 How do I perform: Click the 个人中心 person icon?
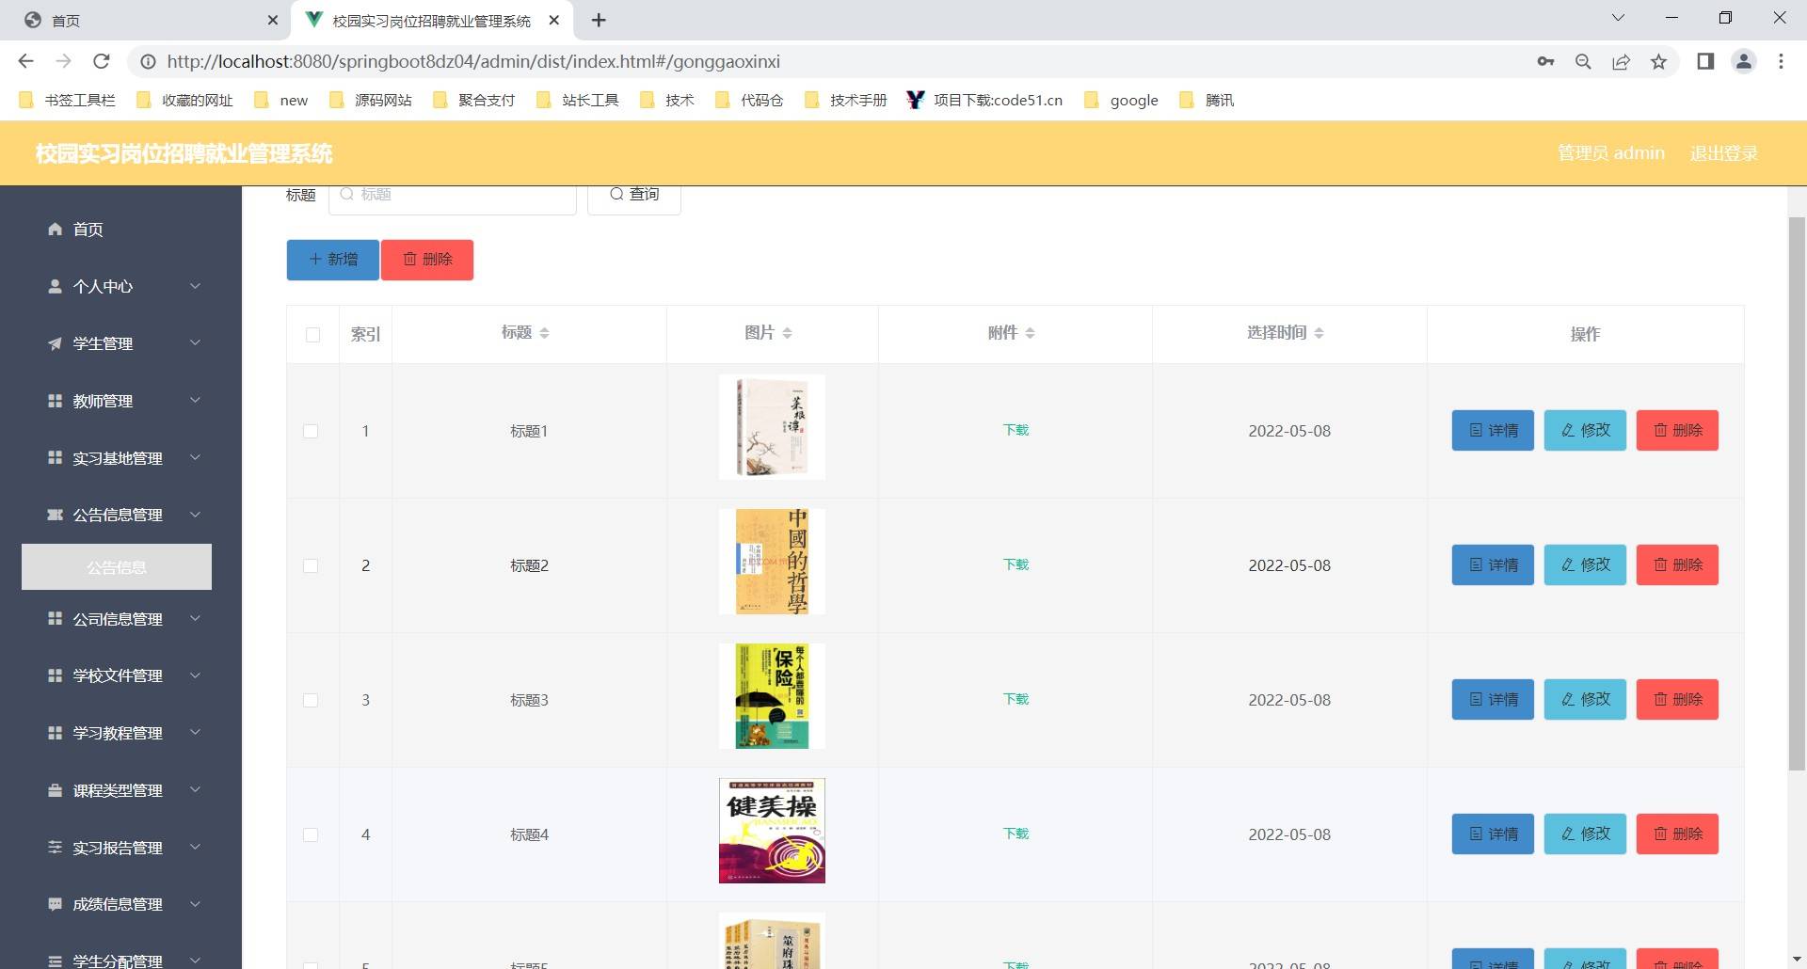click(x=54, y=286)
